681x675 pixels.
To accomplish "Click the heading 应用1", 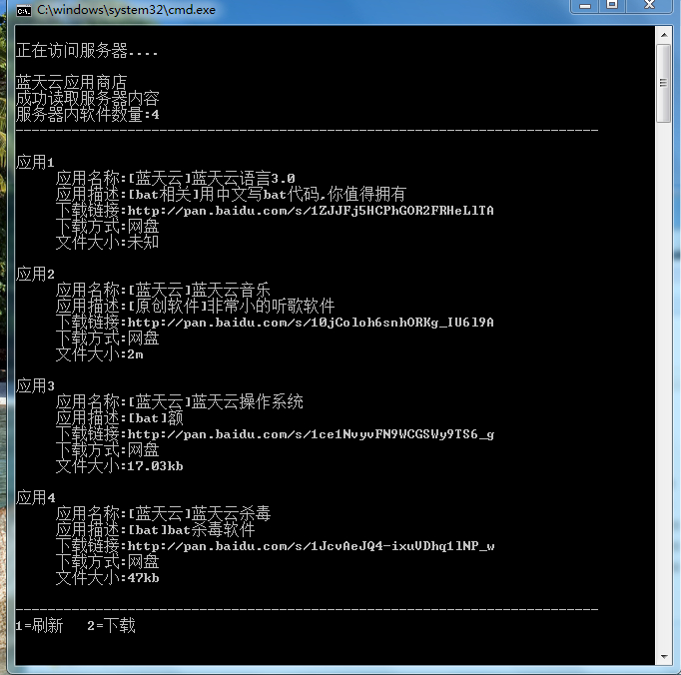I will [x=35, y=162].
